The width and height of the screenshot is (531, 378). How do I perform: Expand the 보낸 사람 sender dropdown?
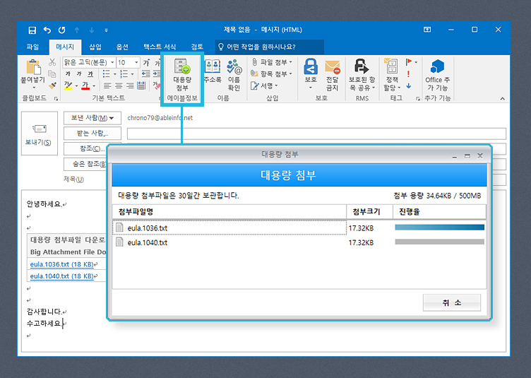point(93,118)
